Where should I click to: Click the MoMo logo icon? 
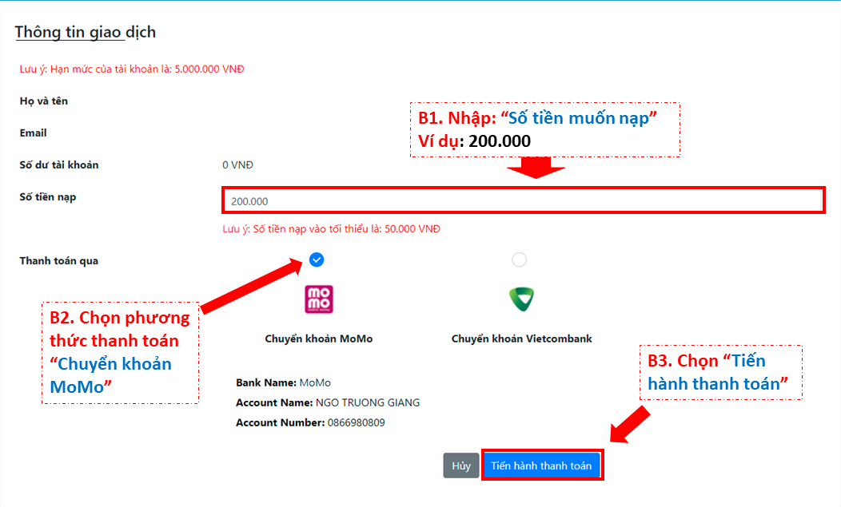[318, 299]
